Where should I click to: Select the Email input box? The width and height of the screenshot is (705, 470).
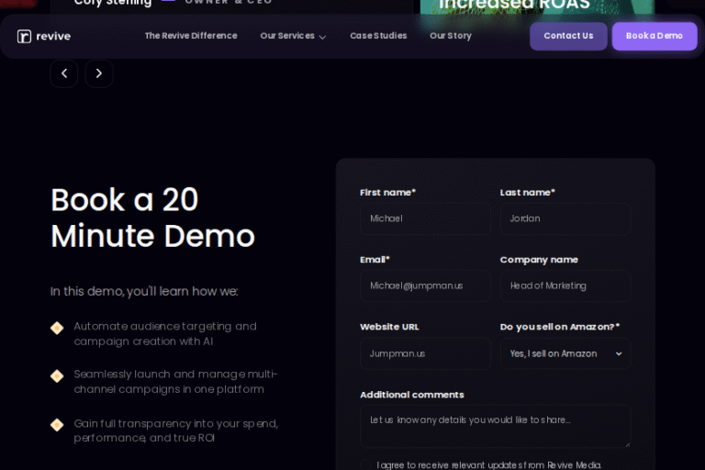[x=424, y=285]
